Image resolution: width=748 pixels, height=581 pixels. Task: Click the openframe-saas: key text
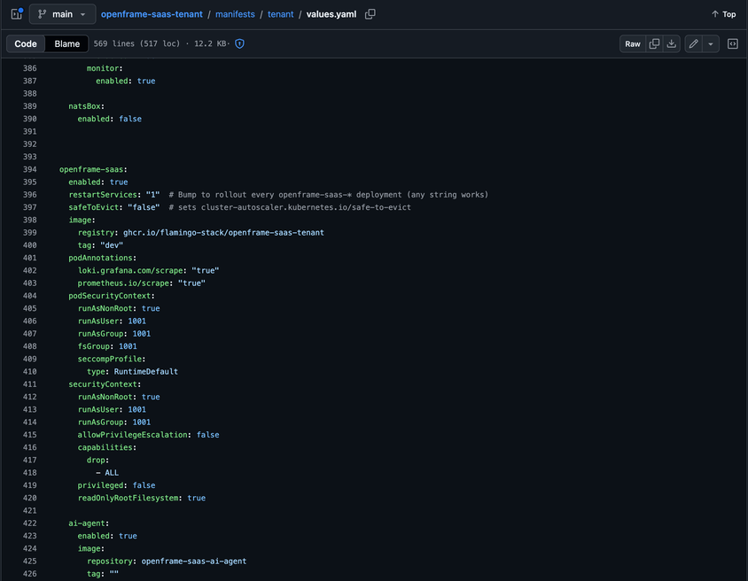coord(93,169)
